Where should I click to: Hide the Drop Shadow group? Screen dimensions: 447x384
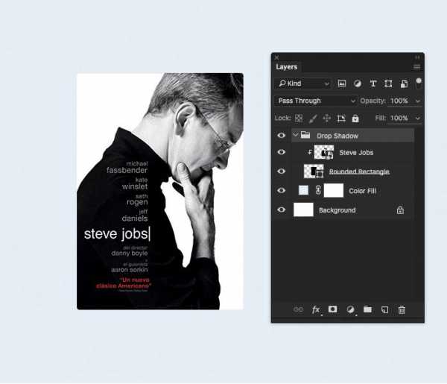[x=281, y=136]
